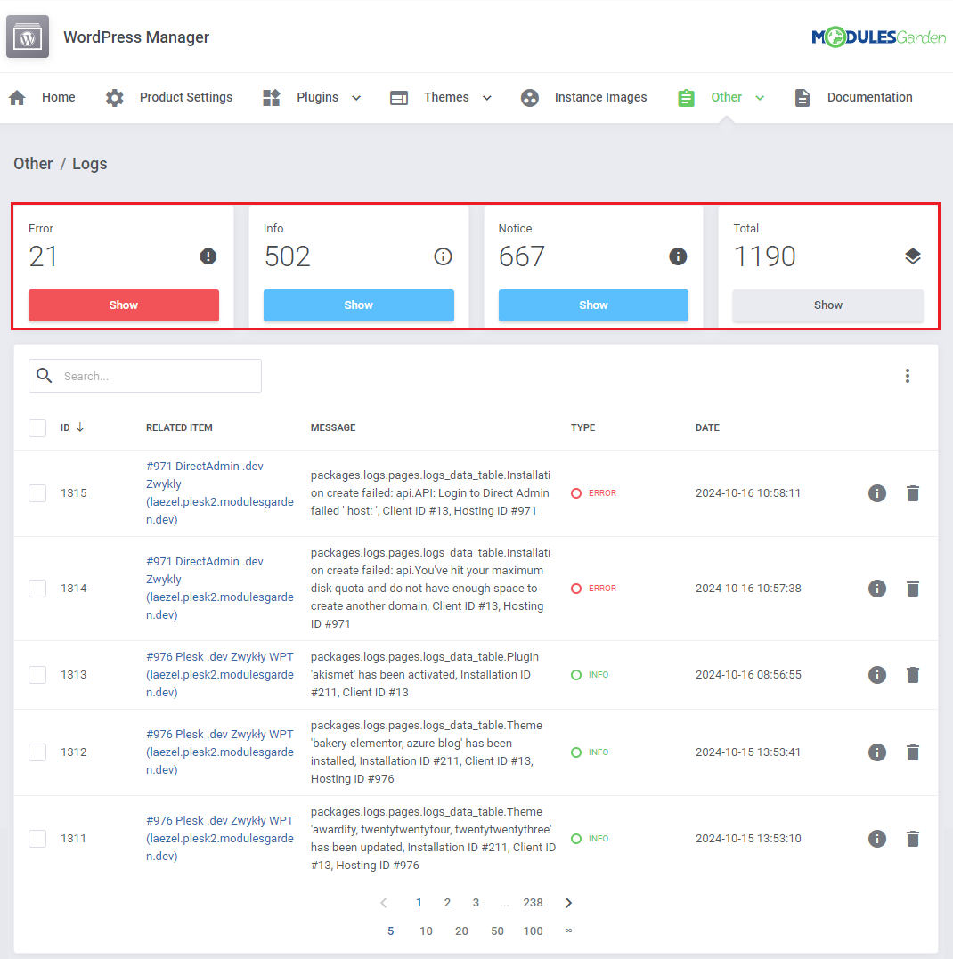Viewport: 953px width, 959px height.
Task: Show unlimited entries with infinity option
Action: pyautogui.click(x=568, y=931)
